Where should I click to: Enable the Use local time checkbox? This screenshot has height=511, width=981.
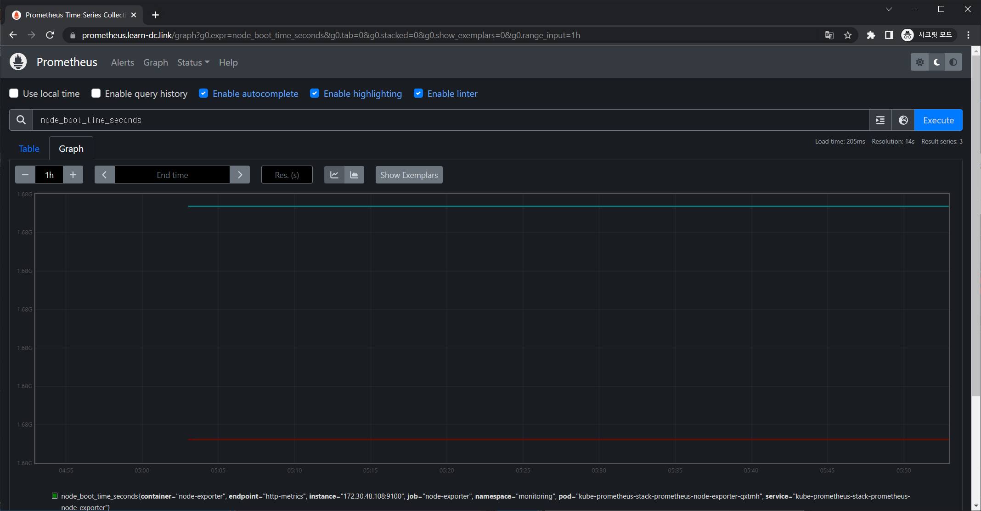(x=14, y=93)
